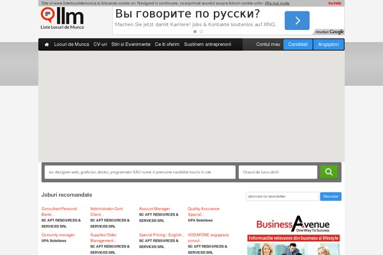Click UPA Solutions under Quality Assurance
This screenshot has height=255, width=383.
click(200, 221)
